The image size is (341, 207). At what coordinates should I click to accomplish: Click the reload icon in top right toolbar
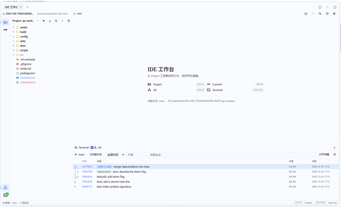(x=327, y=14)
